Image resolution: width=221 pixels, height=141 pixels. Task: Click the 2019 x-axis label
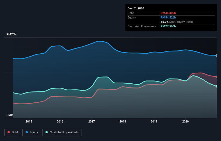pos(154,121)
